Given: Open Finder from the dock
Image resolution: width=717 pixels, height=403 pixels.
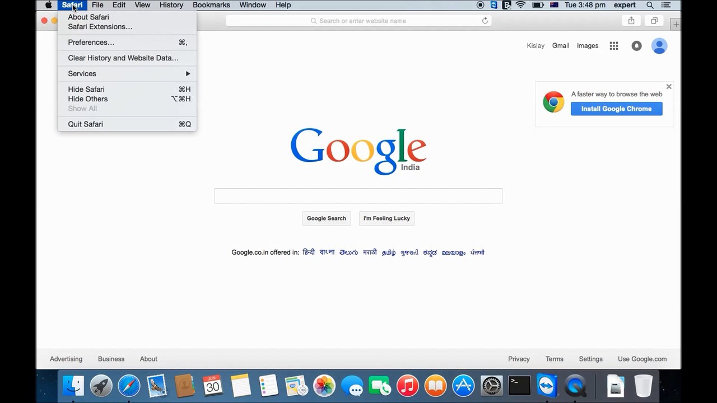Looking at the screenshot, I should pyautogui.click(x=73, y=386).
